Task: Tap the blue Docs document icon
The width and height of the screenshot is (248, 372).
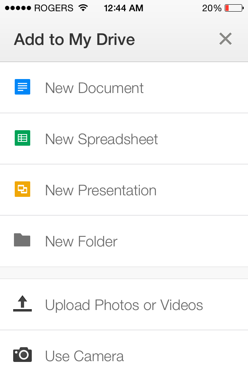Action: tap(22, 87)
